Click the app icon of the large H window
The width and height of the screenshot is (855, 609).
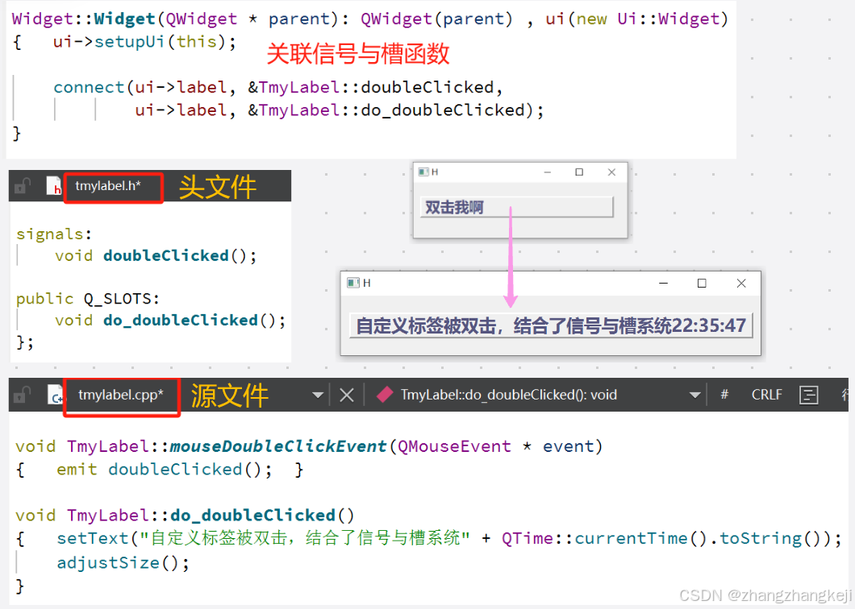coord(353,283)
